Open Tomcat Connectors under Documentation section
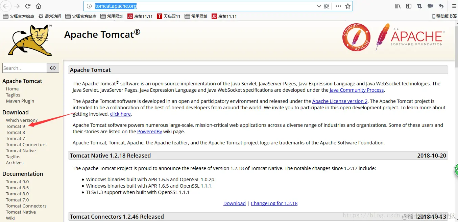This screenshot has width=458, height=222. pyautogui.click(x=26, y=206)
